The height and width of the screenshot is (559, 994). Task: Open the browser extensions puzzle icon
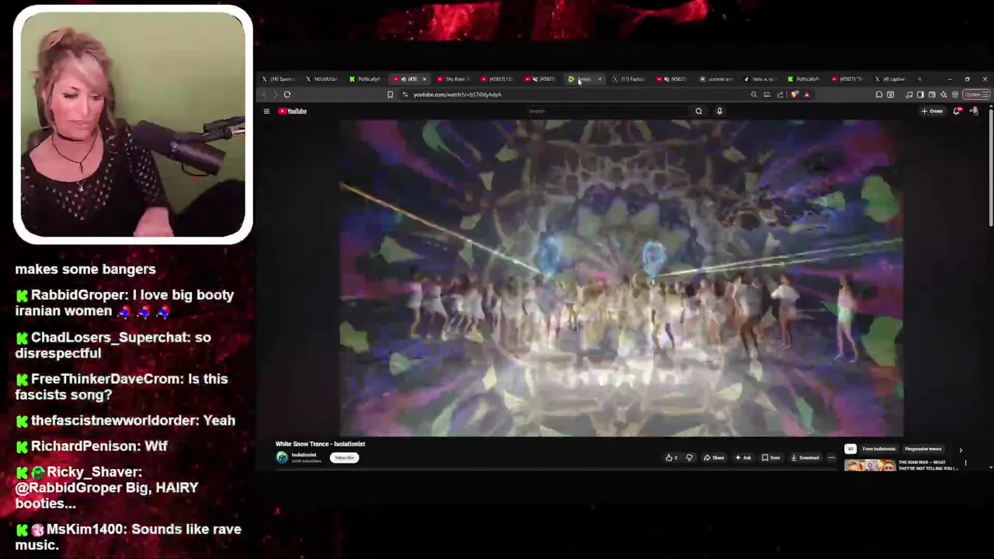tap(879, 95)
